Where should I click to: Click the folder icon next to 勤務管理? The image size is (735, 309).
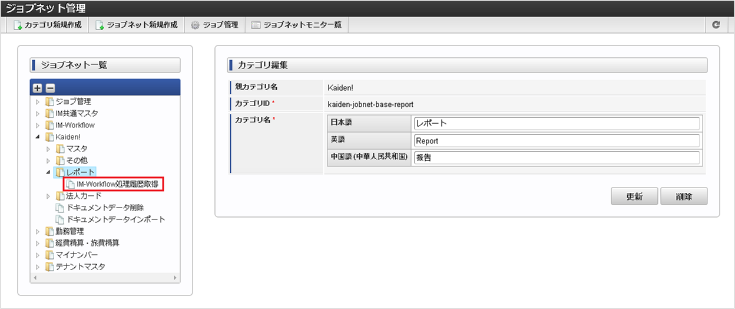coord(49,231)
